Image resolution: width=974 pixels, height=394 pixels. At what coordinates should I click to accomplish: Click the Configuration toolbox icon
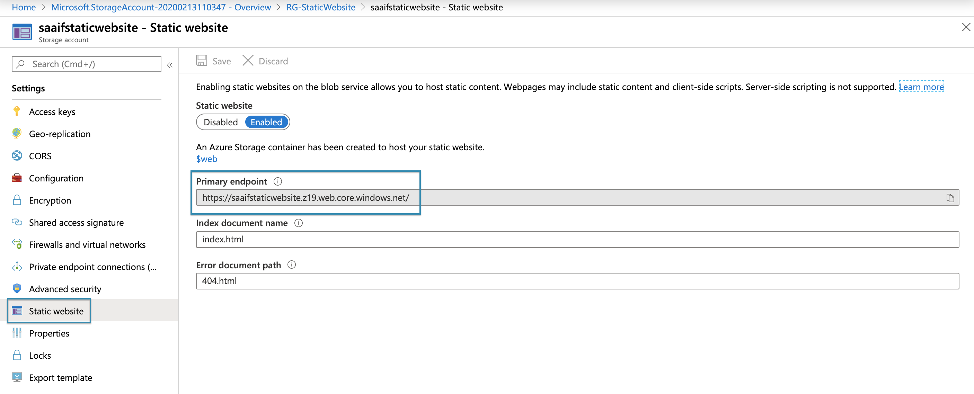(17, 178)
